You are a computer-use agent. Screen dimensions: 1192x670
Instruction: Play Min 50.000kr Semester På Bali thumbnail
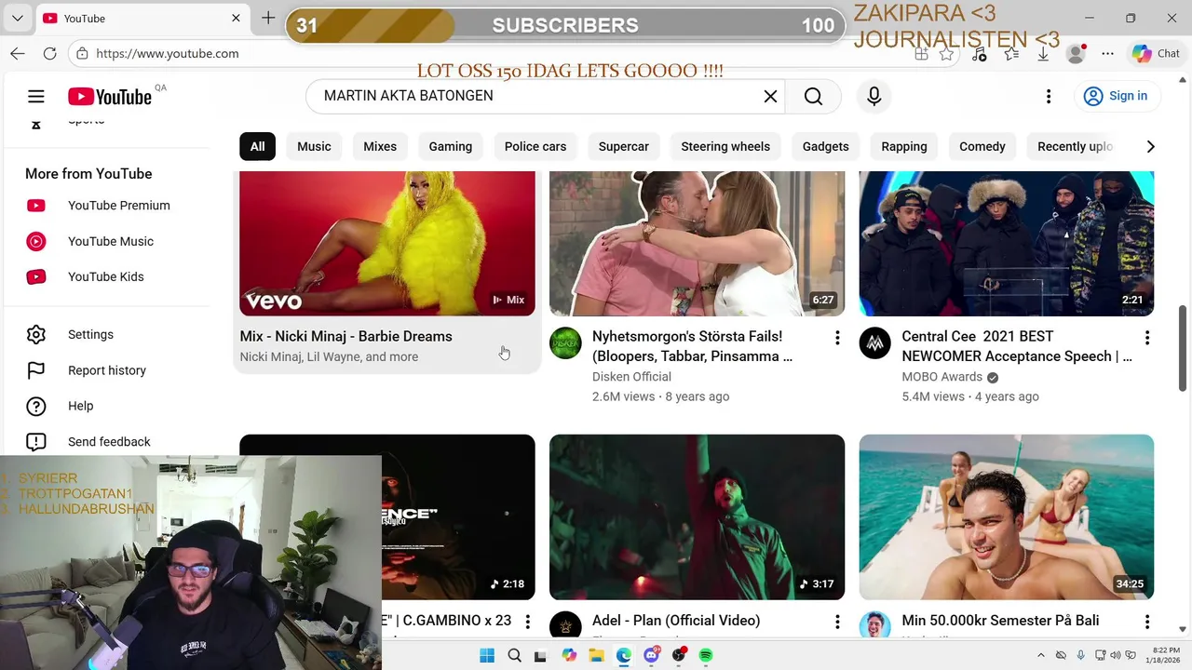click(1007, 517)
